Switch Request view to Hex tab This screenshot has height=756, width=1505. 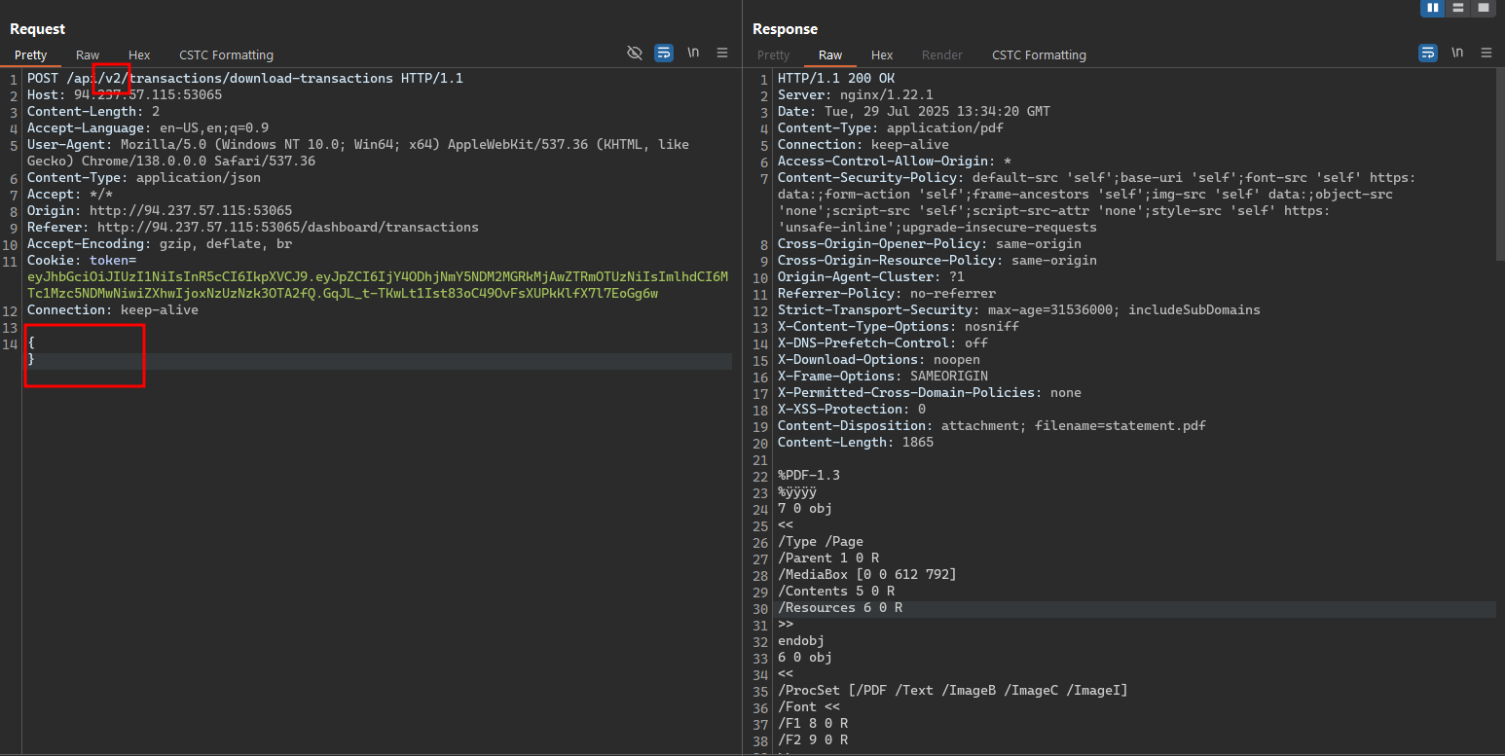139,55
